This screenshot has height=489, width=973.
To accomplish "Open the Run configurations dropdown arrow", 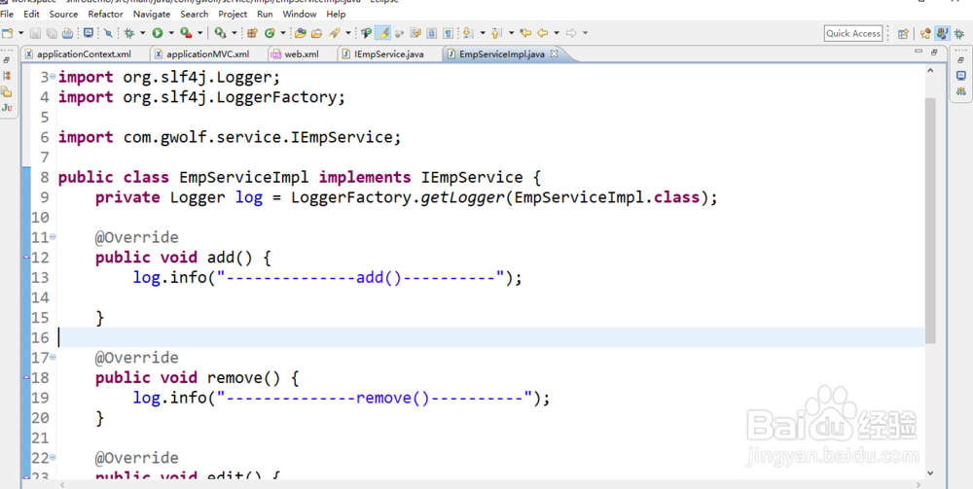I will (x=171, y=33).
